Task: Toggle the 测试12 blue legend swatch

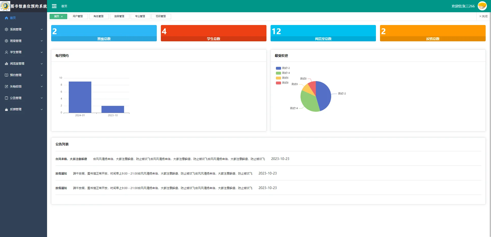Action: (x=278, y=68)
